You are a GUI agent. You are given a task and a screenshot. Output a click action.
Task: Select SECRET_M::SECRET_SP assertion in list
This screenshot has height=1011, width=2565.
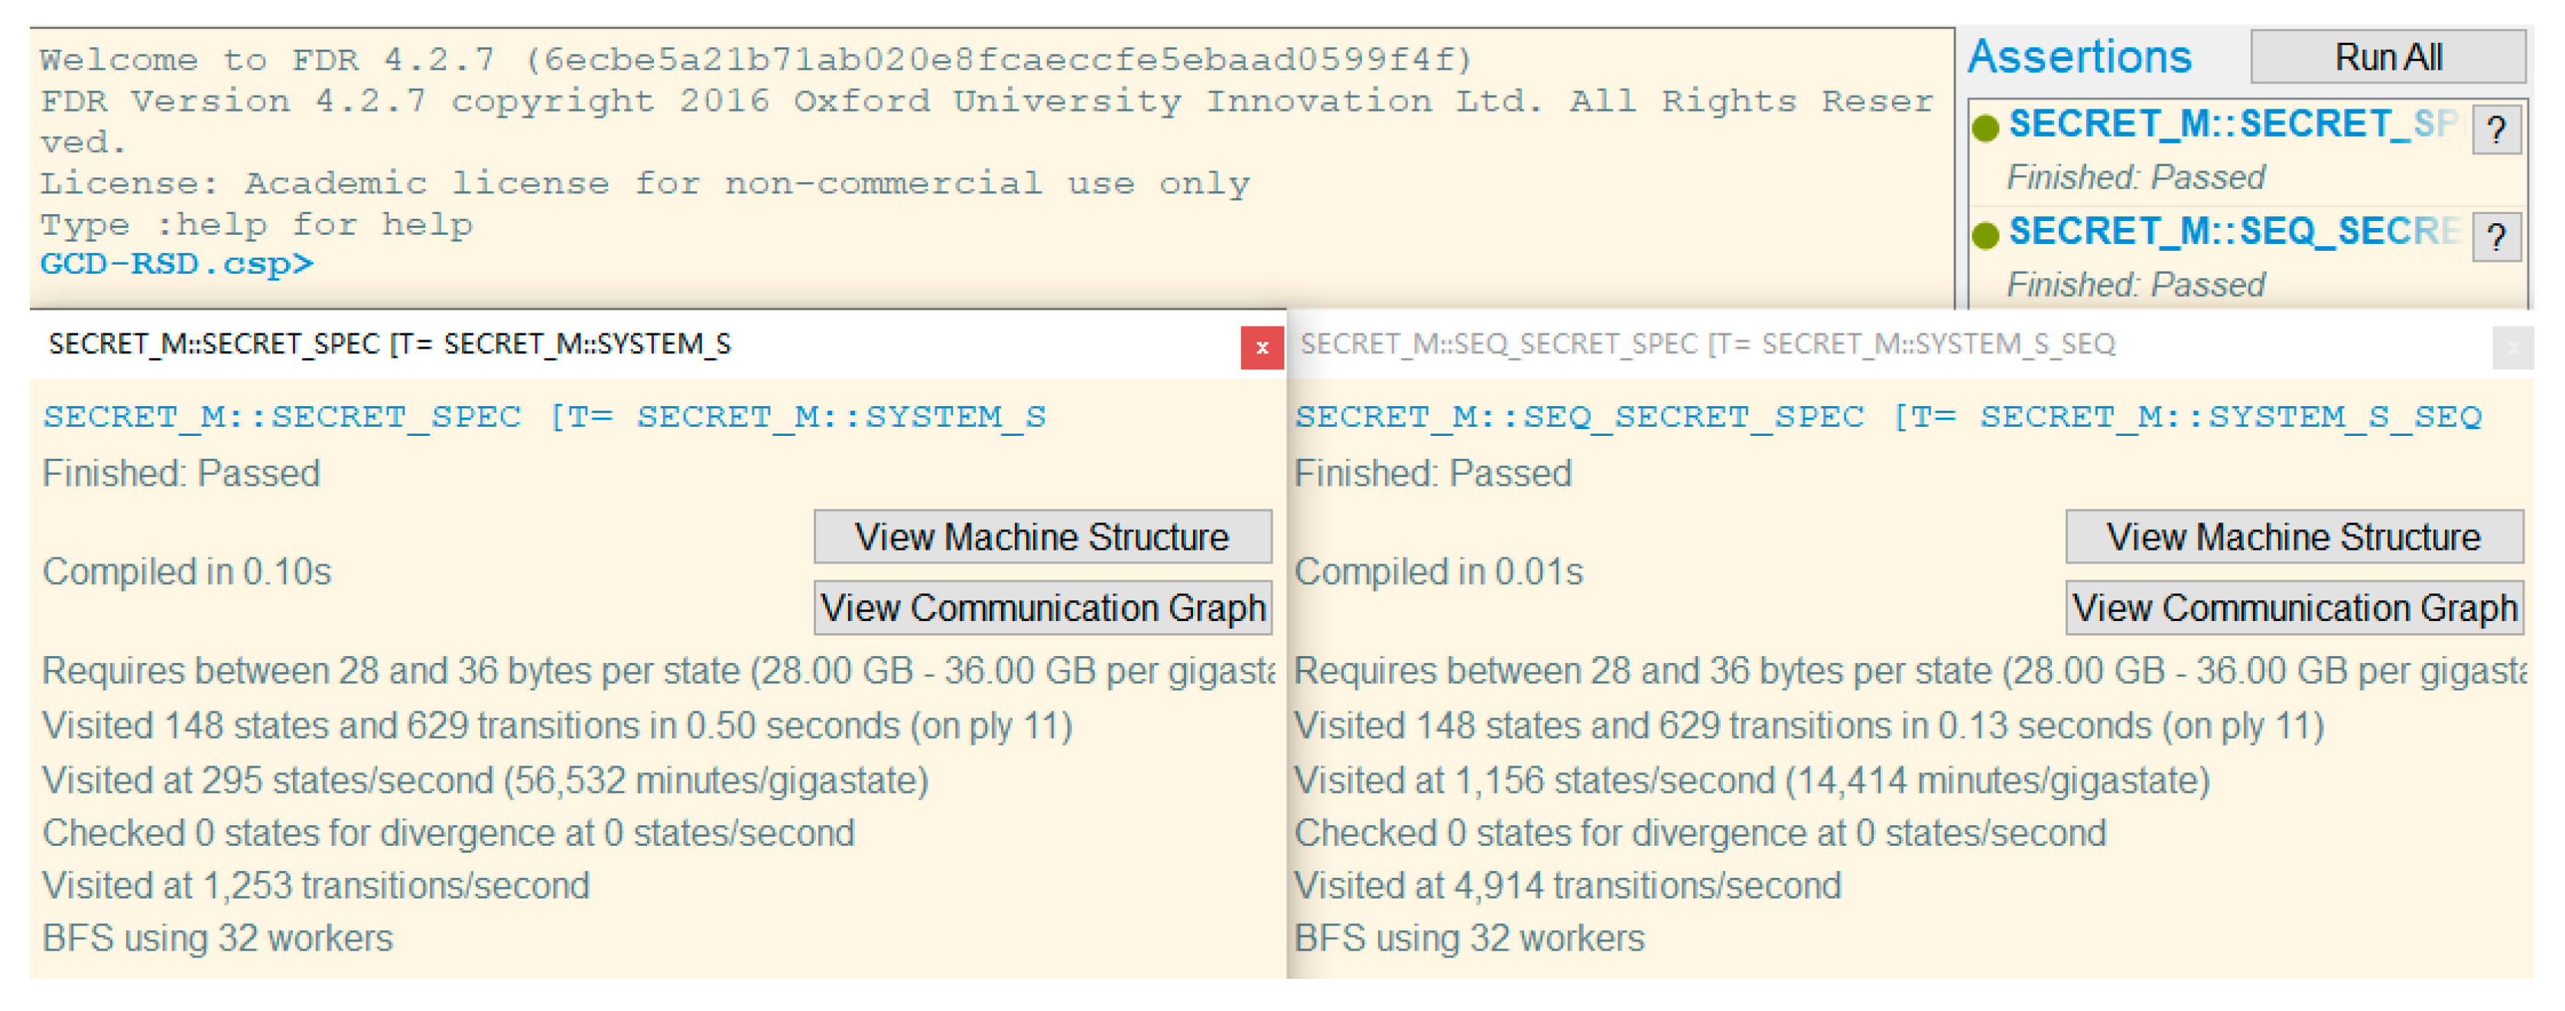click(x=2231, y=124)
